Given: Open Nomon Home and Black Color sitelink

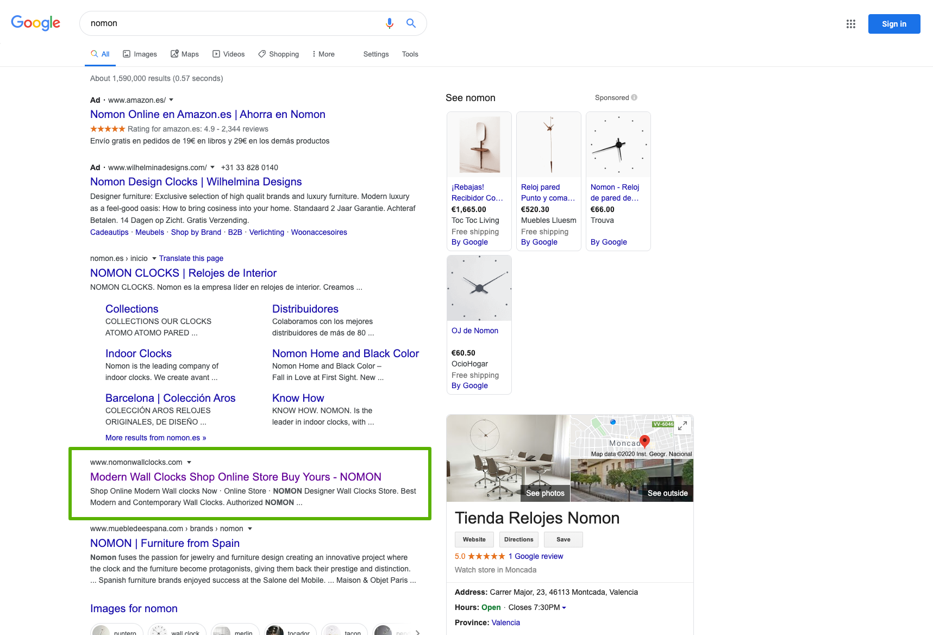Looking at the screenshot, I should click(346, 353).
